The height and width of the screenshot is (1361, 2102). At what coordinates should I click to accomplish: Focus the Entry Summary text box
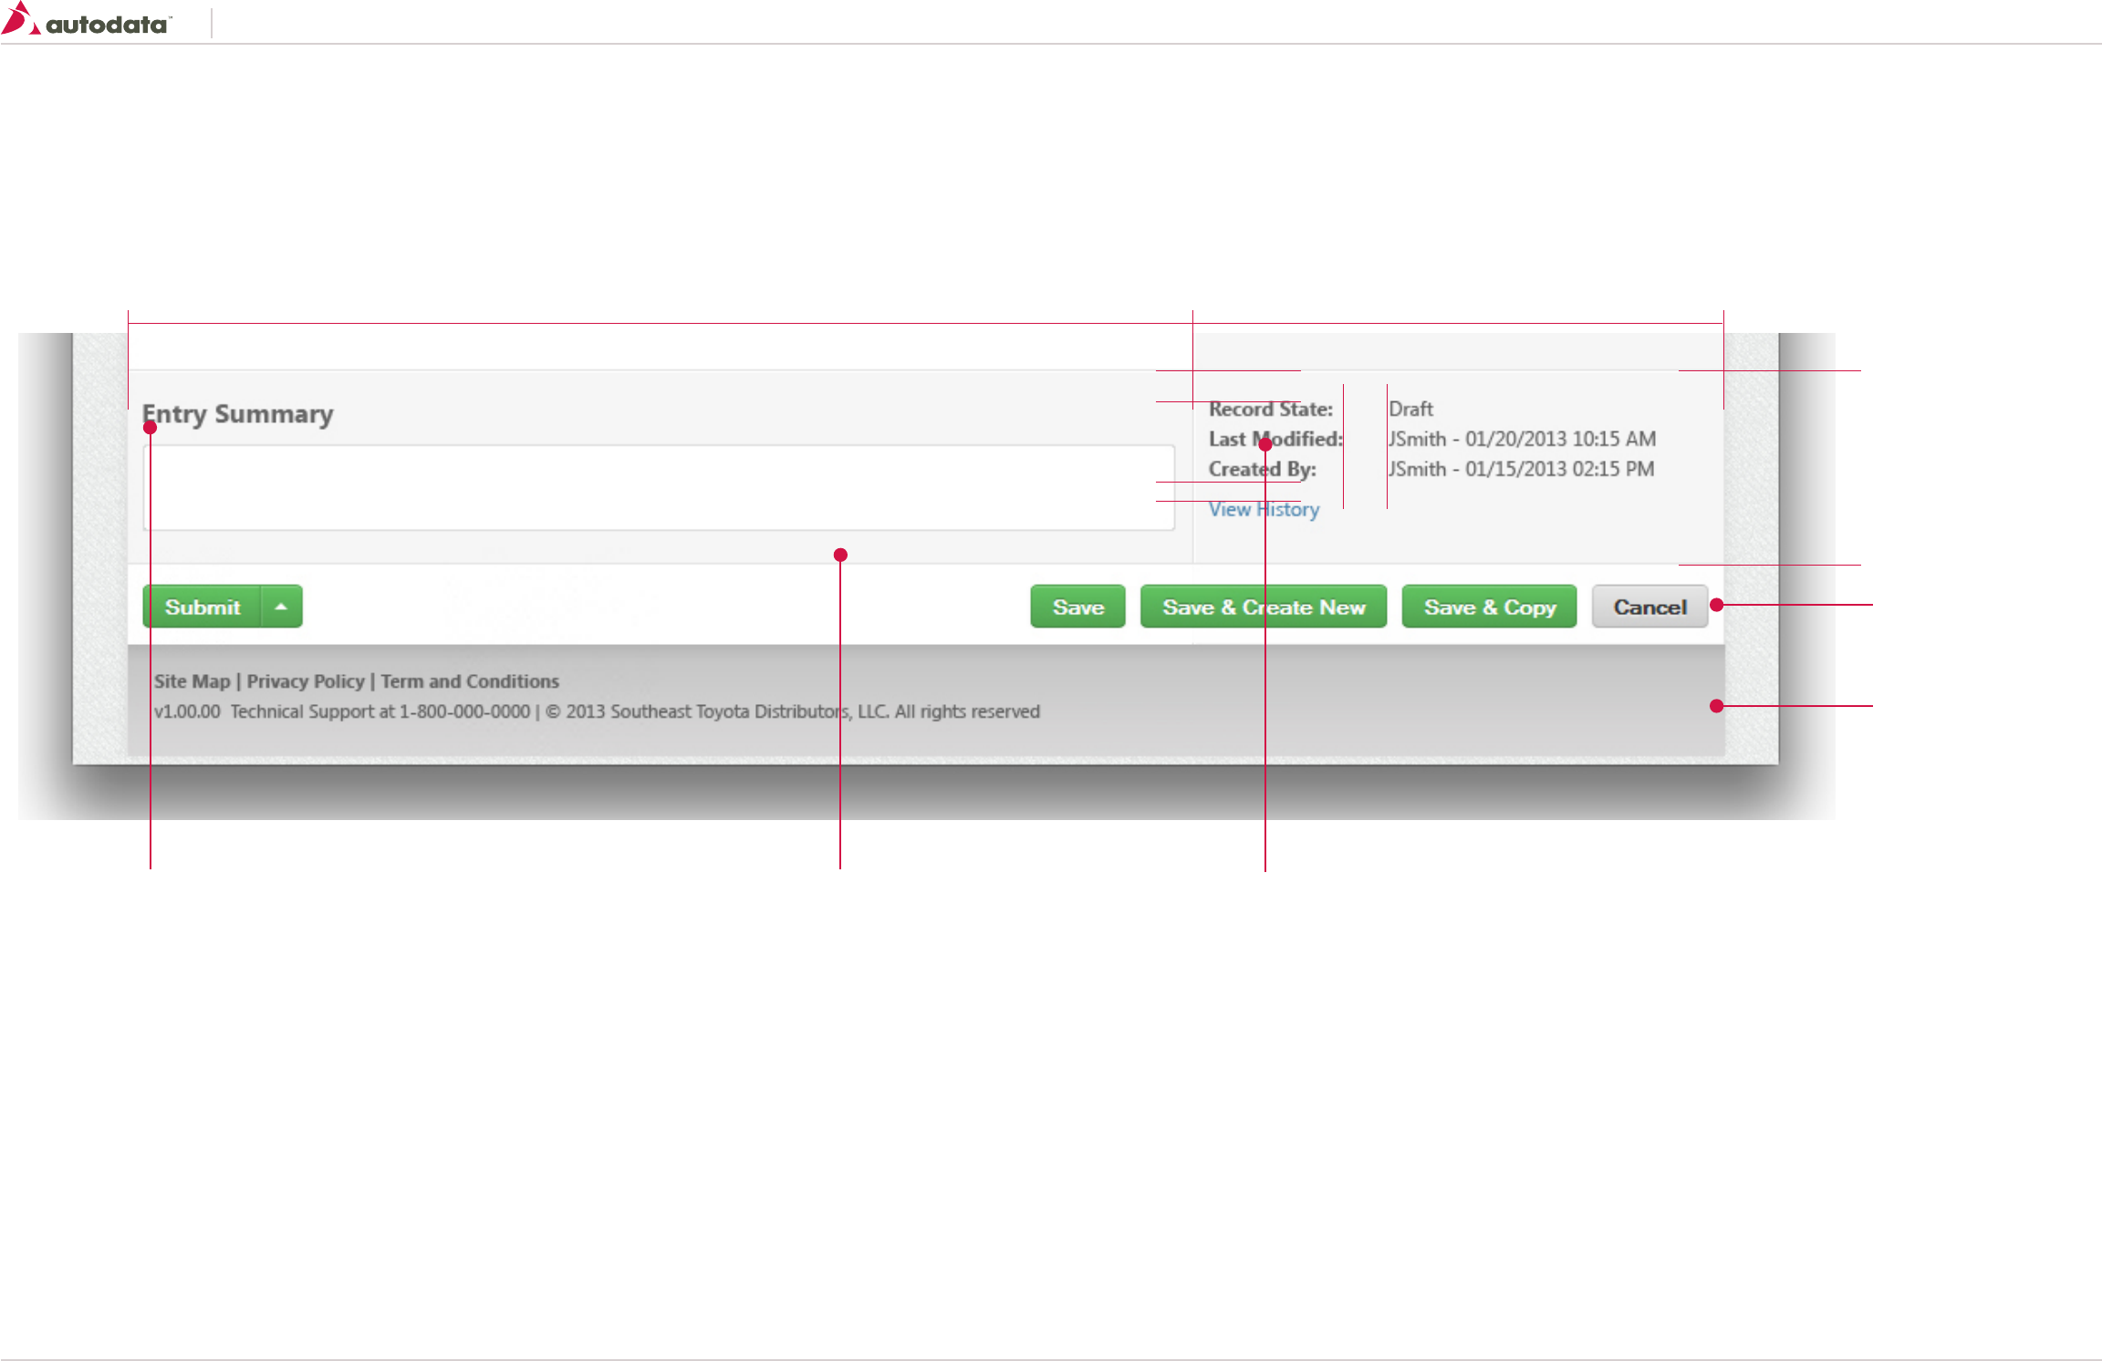[657, 488]
